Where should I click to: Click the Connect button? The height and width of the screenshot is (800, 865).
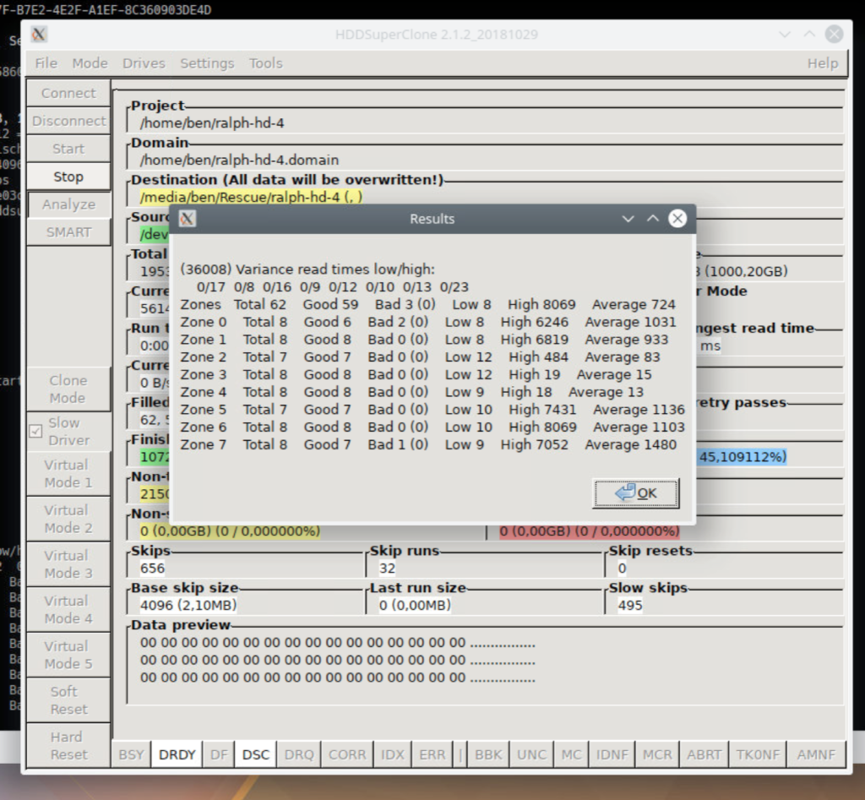[x=68, y=93]
